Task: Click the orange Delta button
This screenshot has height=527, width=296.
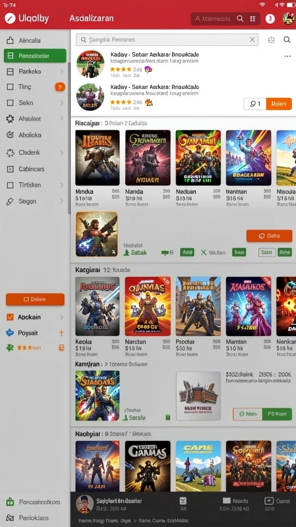Action: point(269,236)
